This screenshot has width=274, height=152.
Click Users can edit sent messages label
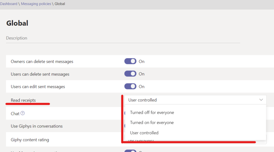point(38,87)
